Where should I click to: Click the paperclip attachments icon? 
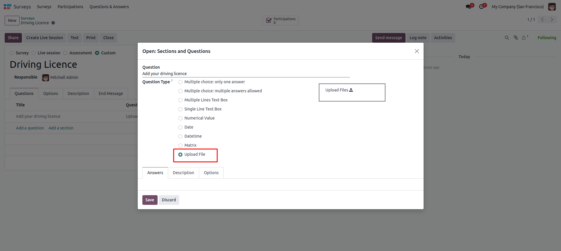[516, 38]
